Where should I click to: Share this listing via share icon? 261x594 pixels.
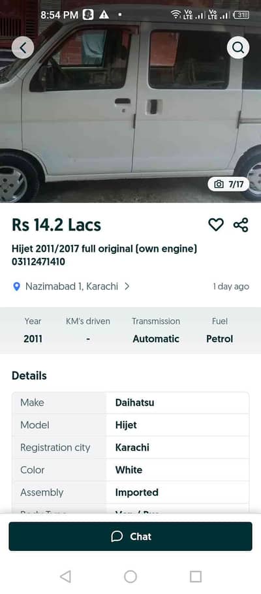[x=241, y=225]
